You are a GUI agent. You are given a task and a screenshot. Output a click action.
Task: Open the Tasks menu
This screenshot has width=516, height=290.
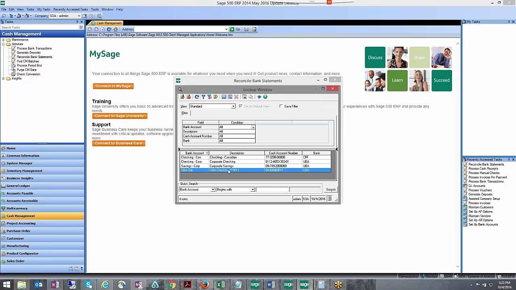[30, 9]
